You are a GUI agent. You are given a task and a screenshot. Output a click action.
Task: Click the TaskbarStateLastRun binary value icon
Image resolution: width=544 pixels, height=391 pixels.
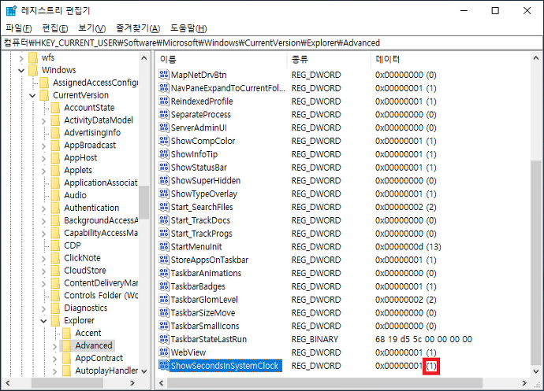[164, 339]
